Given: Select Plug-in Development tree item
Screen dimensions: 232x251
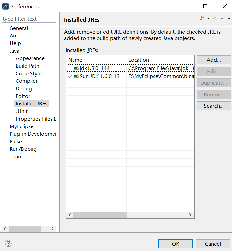Looking at the screenshot, I should coord(33,134).
